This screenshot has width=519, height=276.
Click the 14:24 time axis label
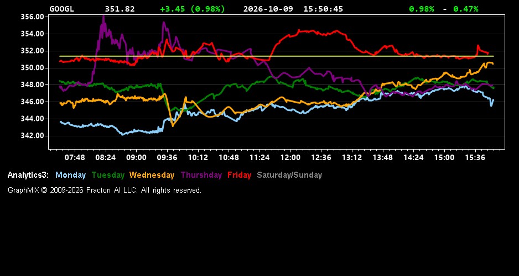(x=413, y=157)
